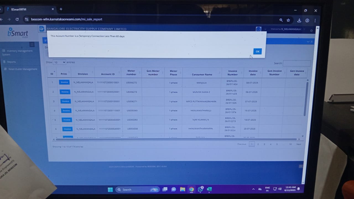Click the consumer name MANJULA
This screenshot has height=199, width=354.
202,83
